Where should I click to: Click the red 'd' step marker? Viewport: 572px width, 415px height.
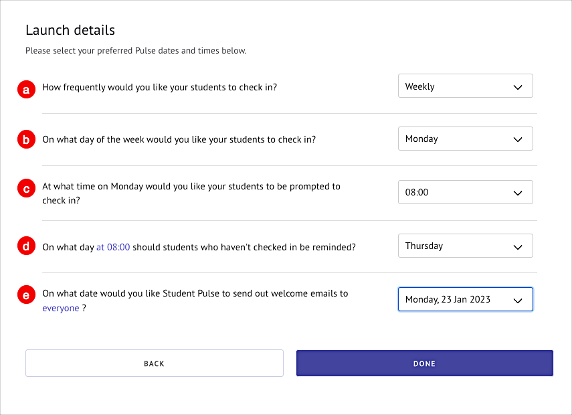click(x=26, y=246)
